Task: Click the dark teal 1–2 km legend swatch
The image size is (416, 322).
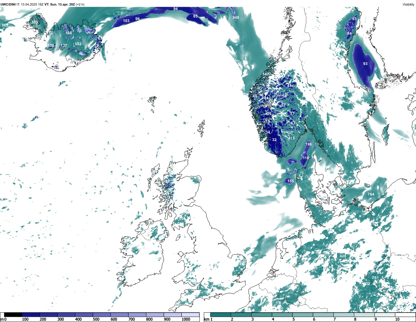Action: (x=221, y=315)
